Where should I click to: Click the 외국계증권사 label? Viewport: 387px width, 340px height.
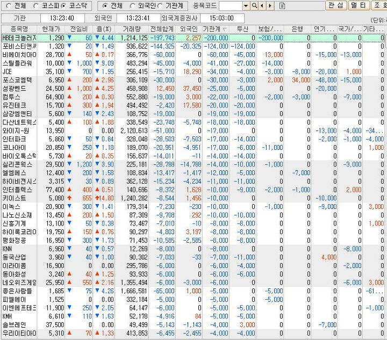(180, 18)
